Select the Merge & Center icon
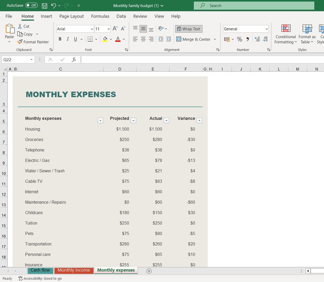324x282 pixels. point(178,39)
